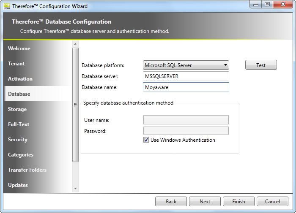
Task: Select Categories in the sidebar
Action: (21, 155)
